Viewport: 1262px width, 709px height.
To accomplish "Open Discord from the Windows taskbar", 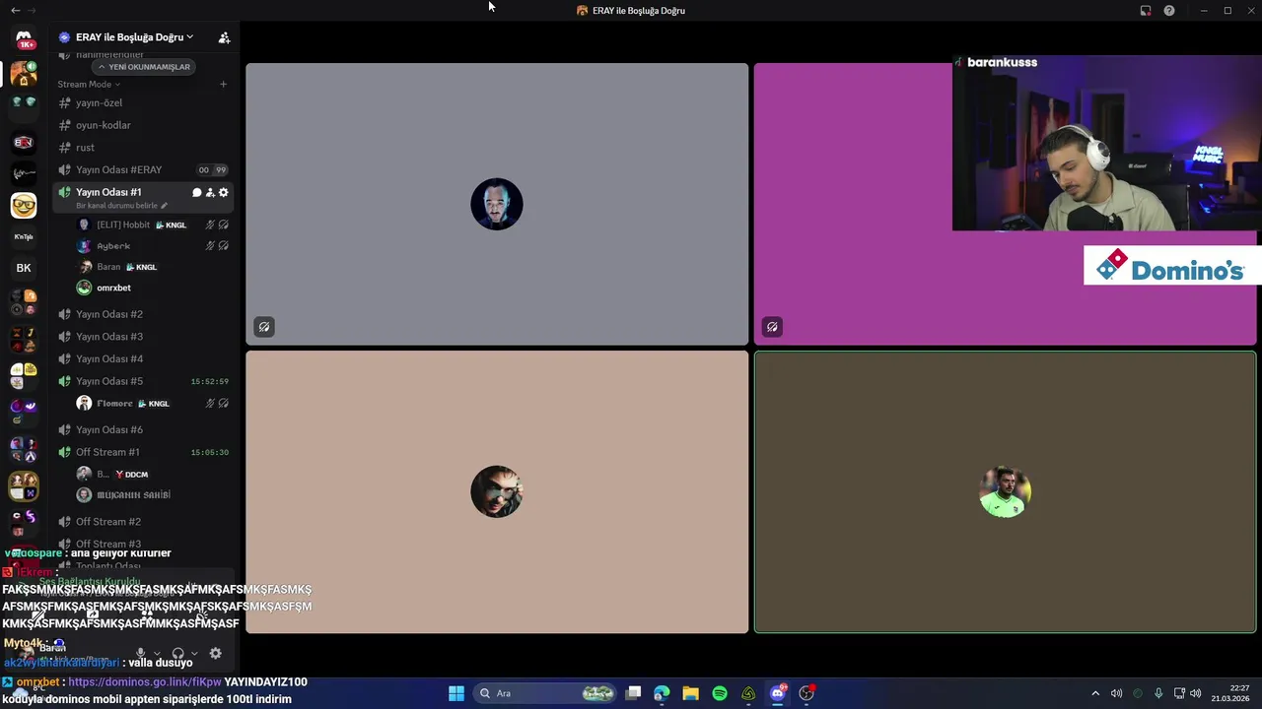I will click(x=778, y=693).
